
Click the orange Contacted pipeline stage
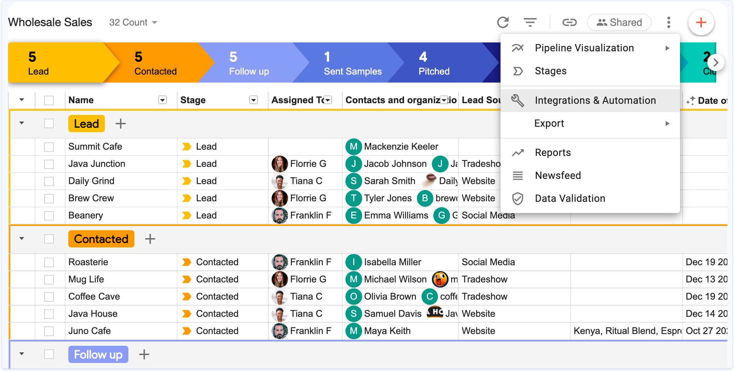pos(155,63)
